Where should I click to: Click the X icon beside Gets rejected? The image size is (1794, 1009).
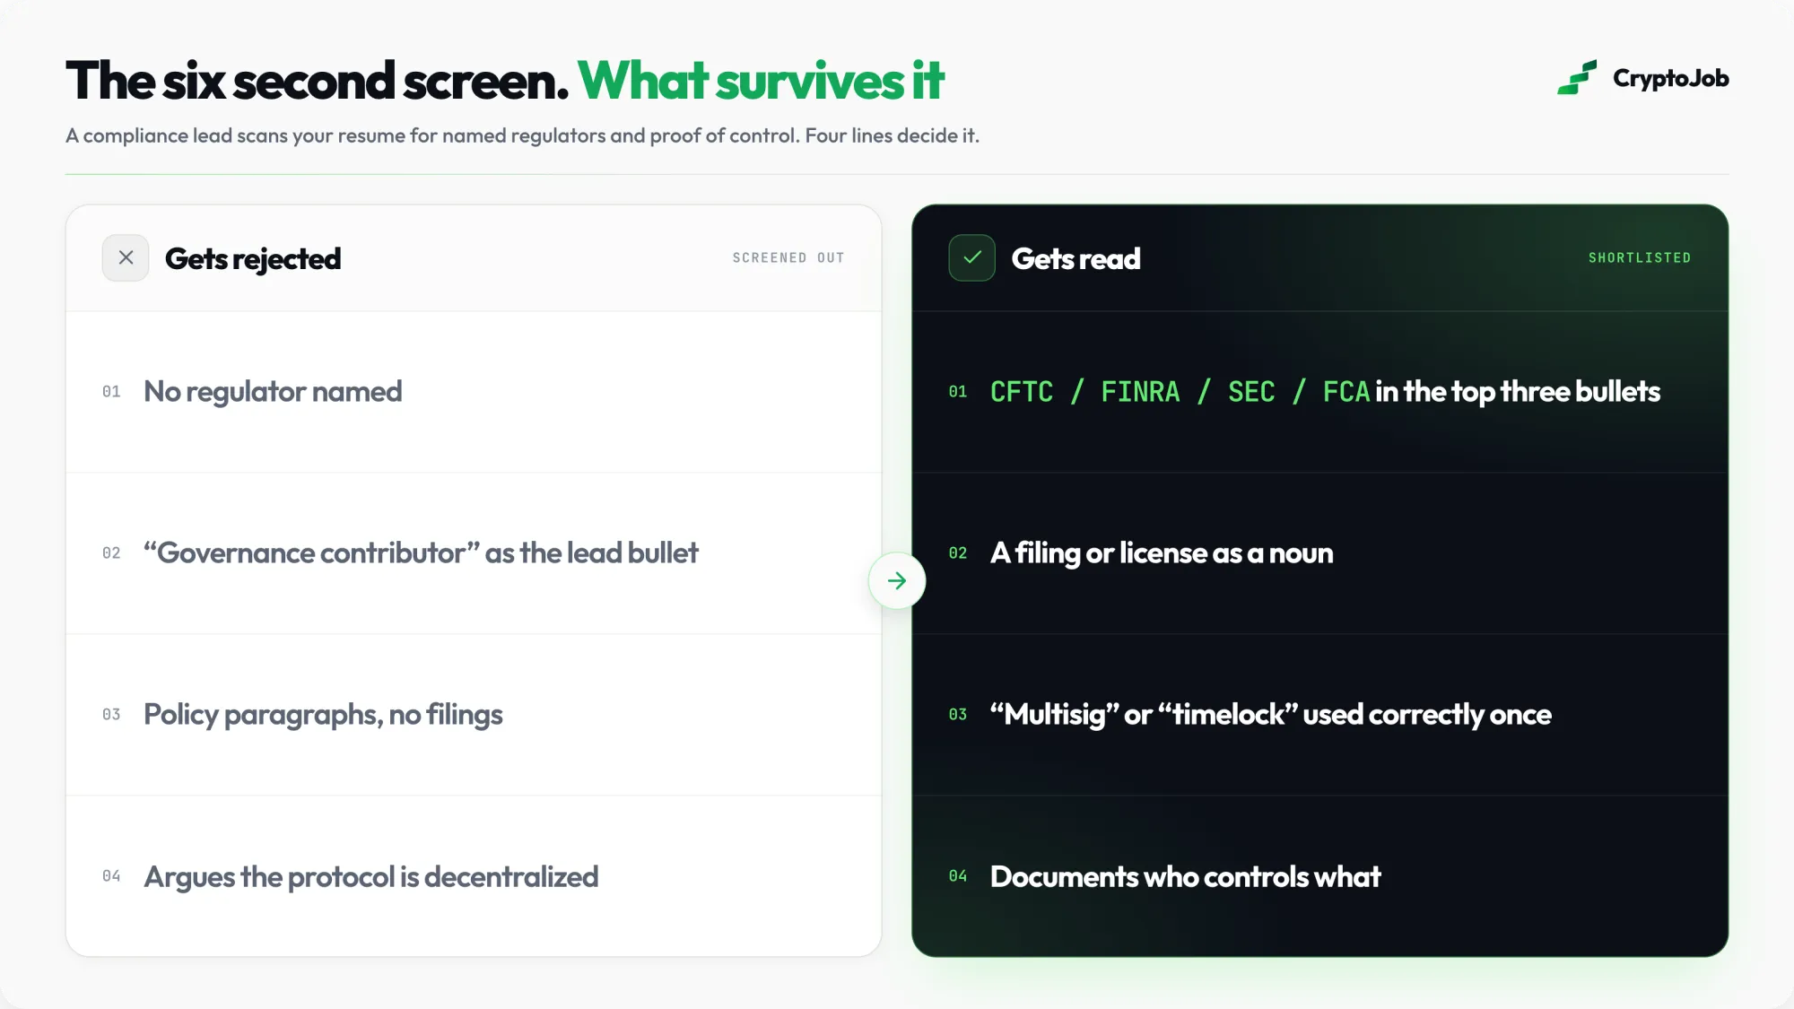pyautogui.click(x=126, y=258)
